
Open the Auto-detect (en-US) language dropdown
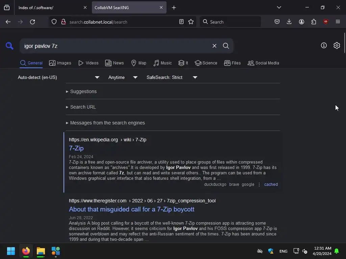58,77
